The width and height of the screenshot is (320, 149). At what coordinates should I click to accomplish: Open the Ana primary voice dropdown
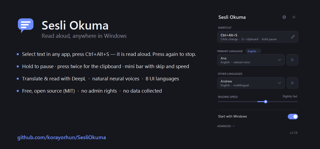coord(251,60)
